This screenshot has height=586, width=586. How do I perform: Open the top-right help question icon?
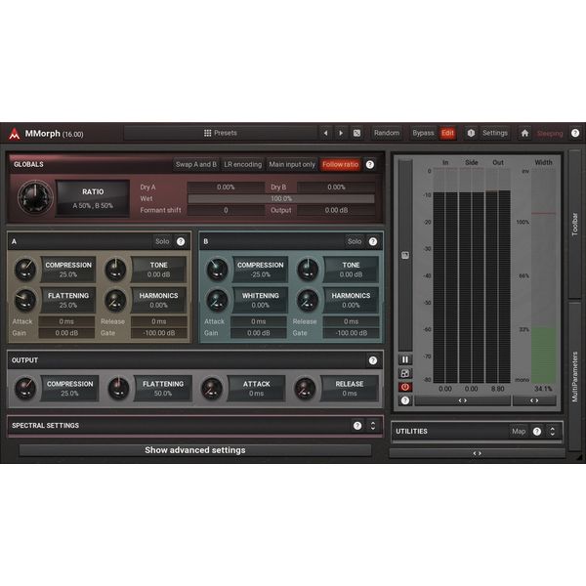575,133
